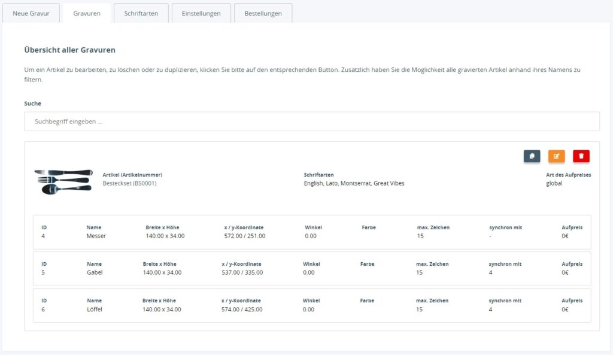
Task: Click the orange edit engraving icon button
Action: click(x=556, y=156)
